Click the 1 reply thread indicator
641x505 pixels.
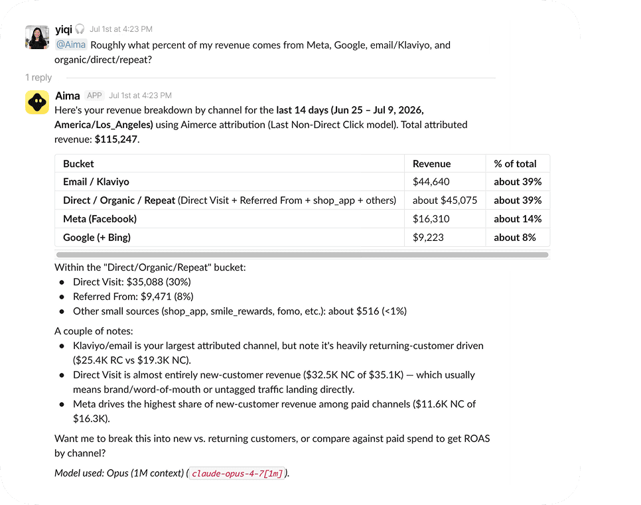tap(38, 77)
